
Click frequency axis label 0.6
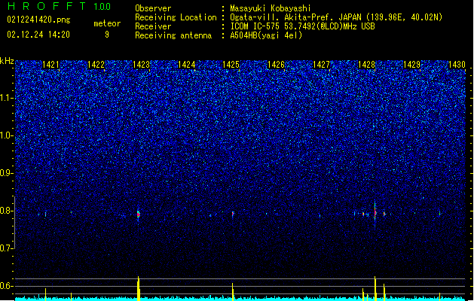pos(7,286)
